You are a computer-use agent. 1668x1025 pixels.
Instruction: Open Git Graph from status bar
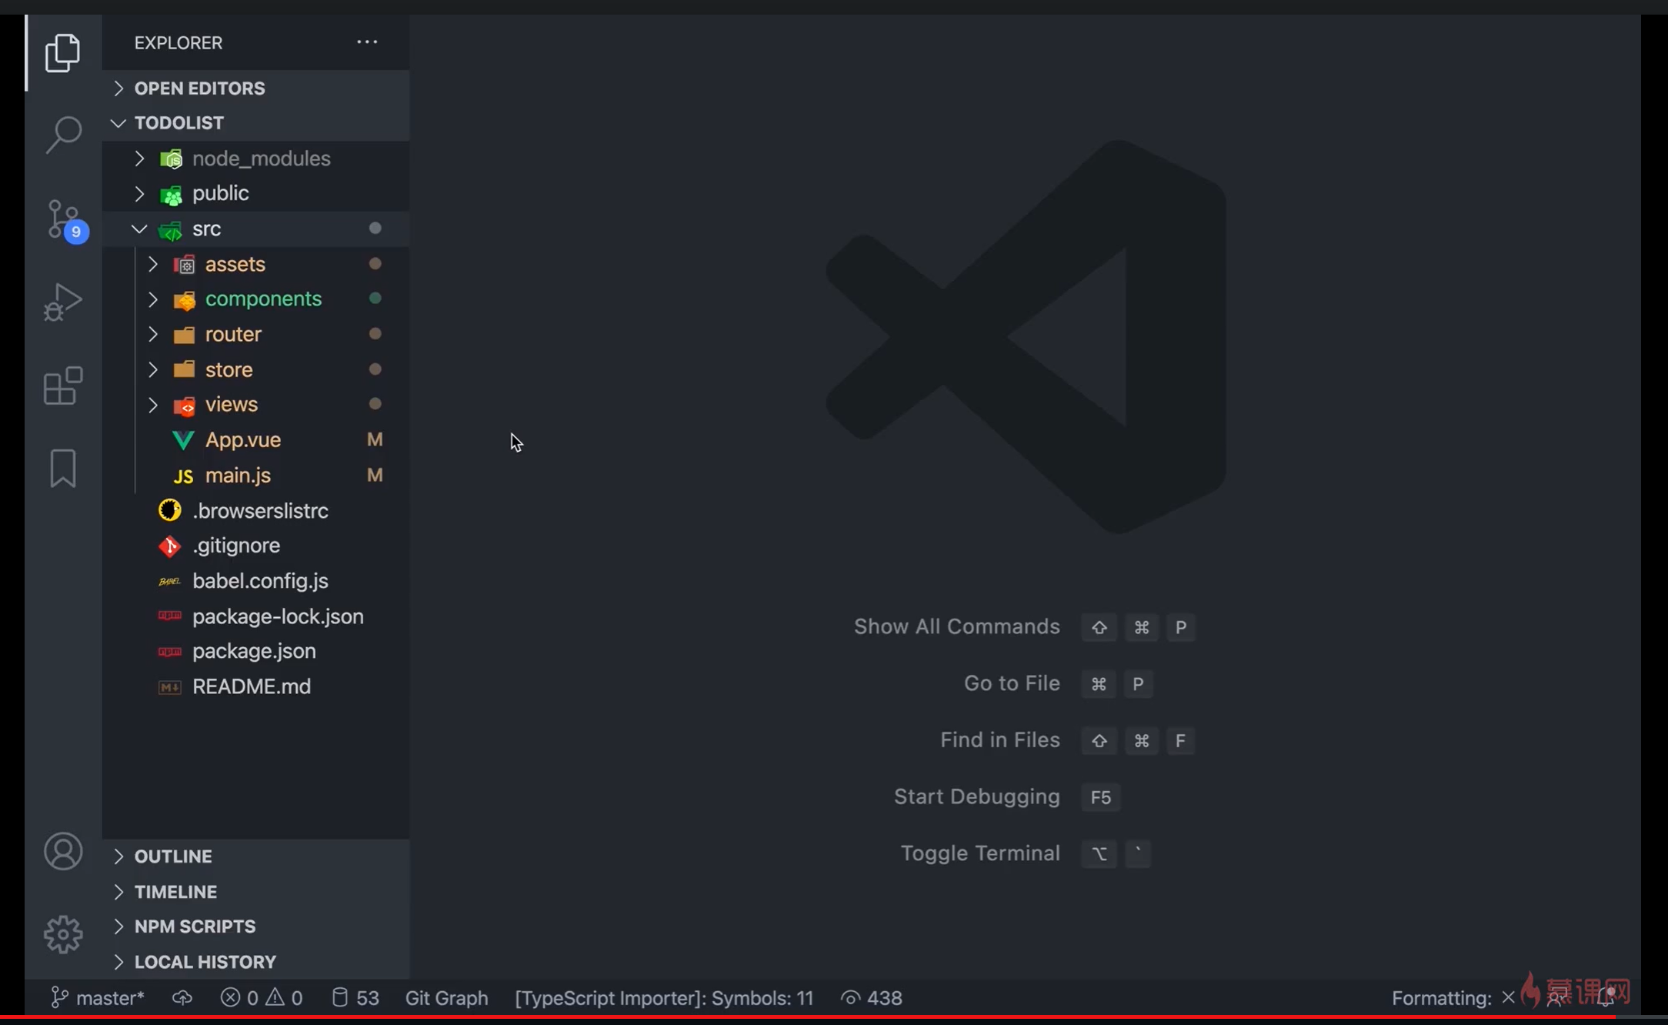(446, 998)
